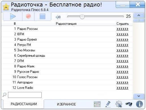Listen to DFM via its >>>>>> link
This screenshot has height=110, width=146.
pyautogui.click(x=122, y=61)
